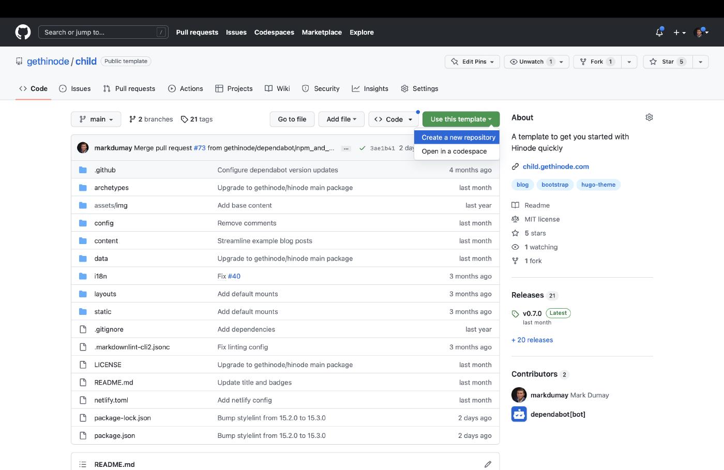
Task: Open Edit Pins dropdown
Action: point(472,62)
